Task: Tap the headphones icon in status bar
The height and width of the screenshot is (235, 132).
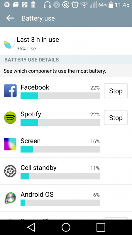Action: point(47,5)
